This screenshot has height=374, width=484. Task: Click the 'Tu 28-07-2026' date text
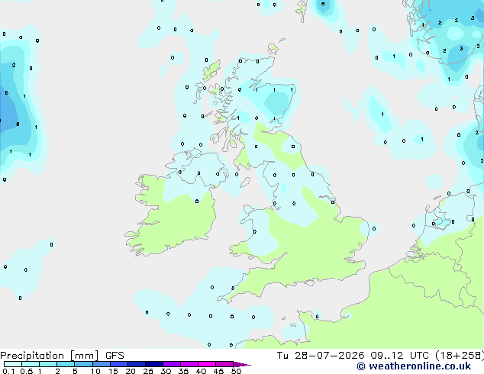click(x=320, y=356)
